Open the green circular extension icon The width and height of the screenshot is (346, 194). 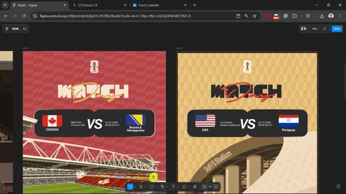(285, 16)
